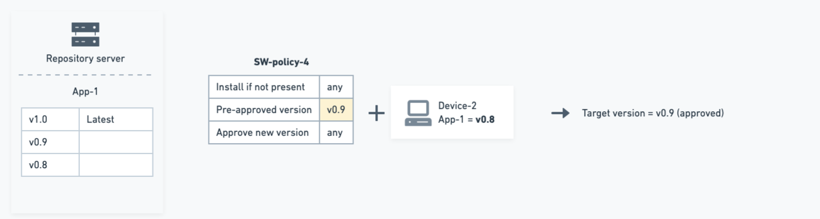Select the Latest label cell

pyautogui.click(x=116, y=119)
